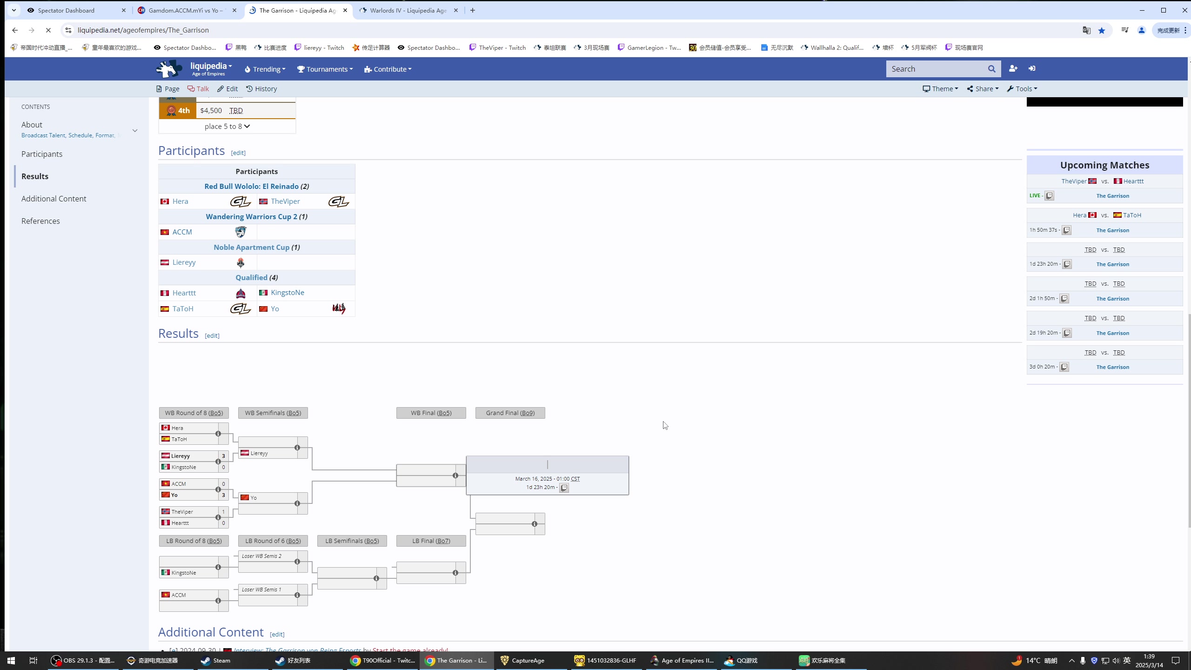Open the Share dropdown

(983, 89)
